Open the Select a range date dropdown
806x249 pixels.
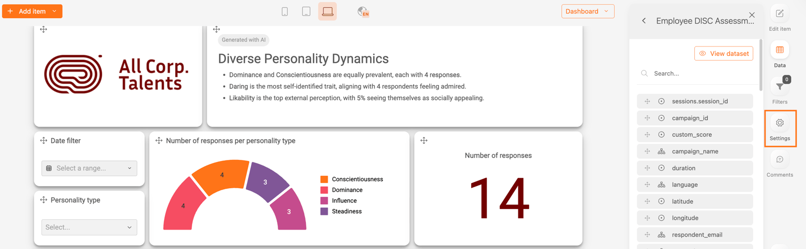89,168
